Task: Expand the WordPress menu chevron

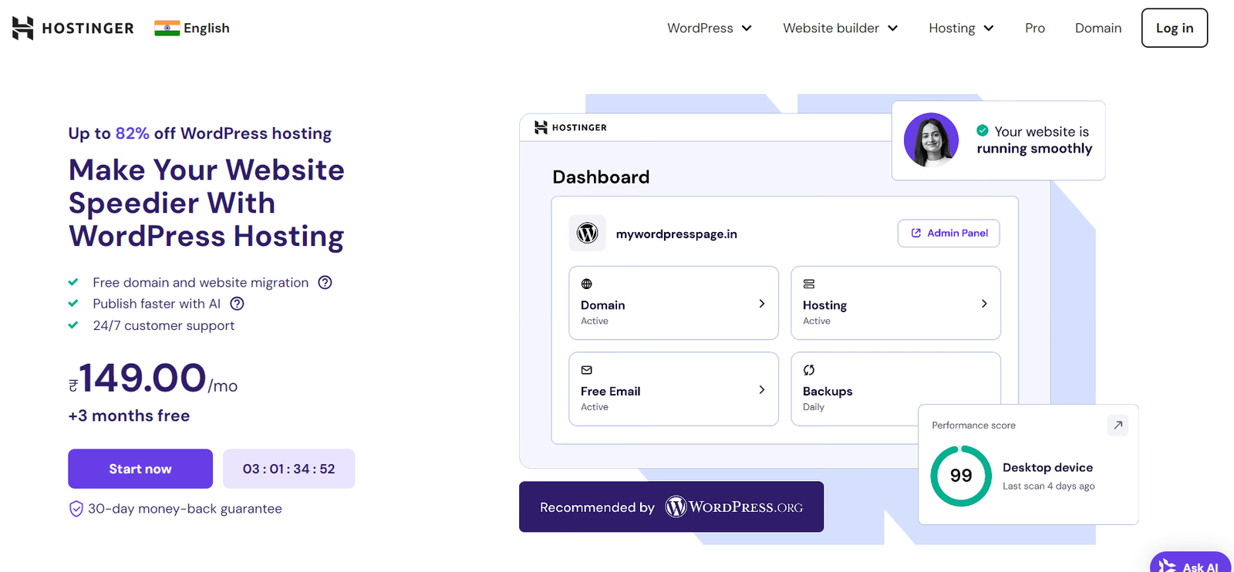Action: (747, 29)
